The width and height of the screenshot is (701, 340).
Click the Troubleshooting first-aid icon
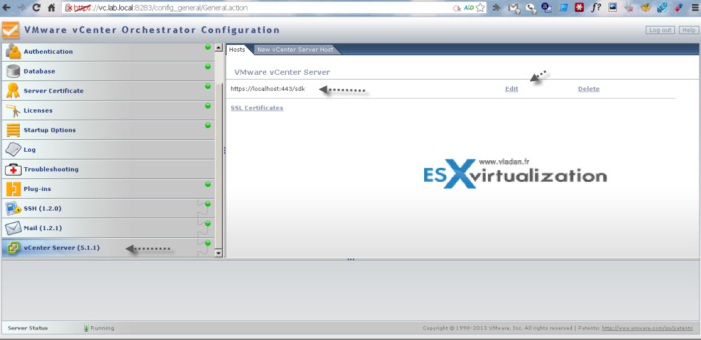[x=13, y=169]
